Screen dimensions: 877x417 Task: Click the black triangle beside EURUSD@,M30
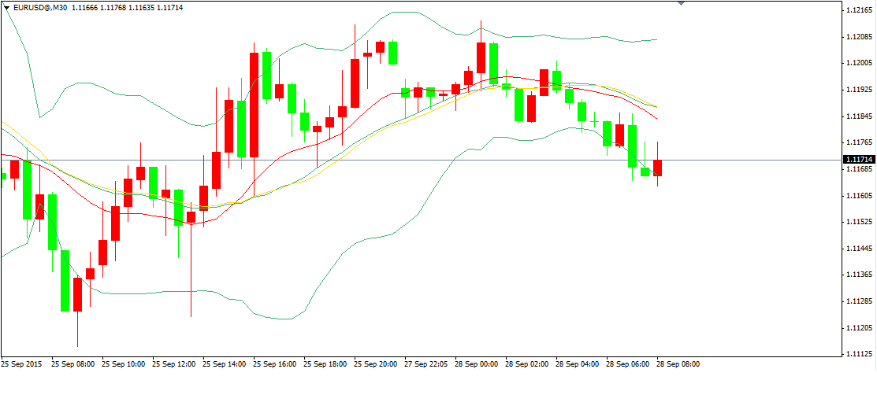pyautogui.click(x=7, y=7)
